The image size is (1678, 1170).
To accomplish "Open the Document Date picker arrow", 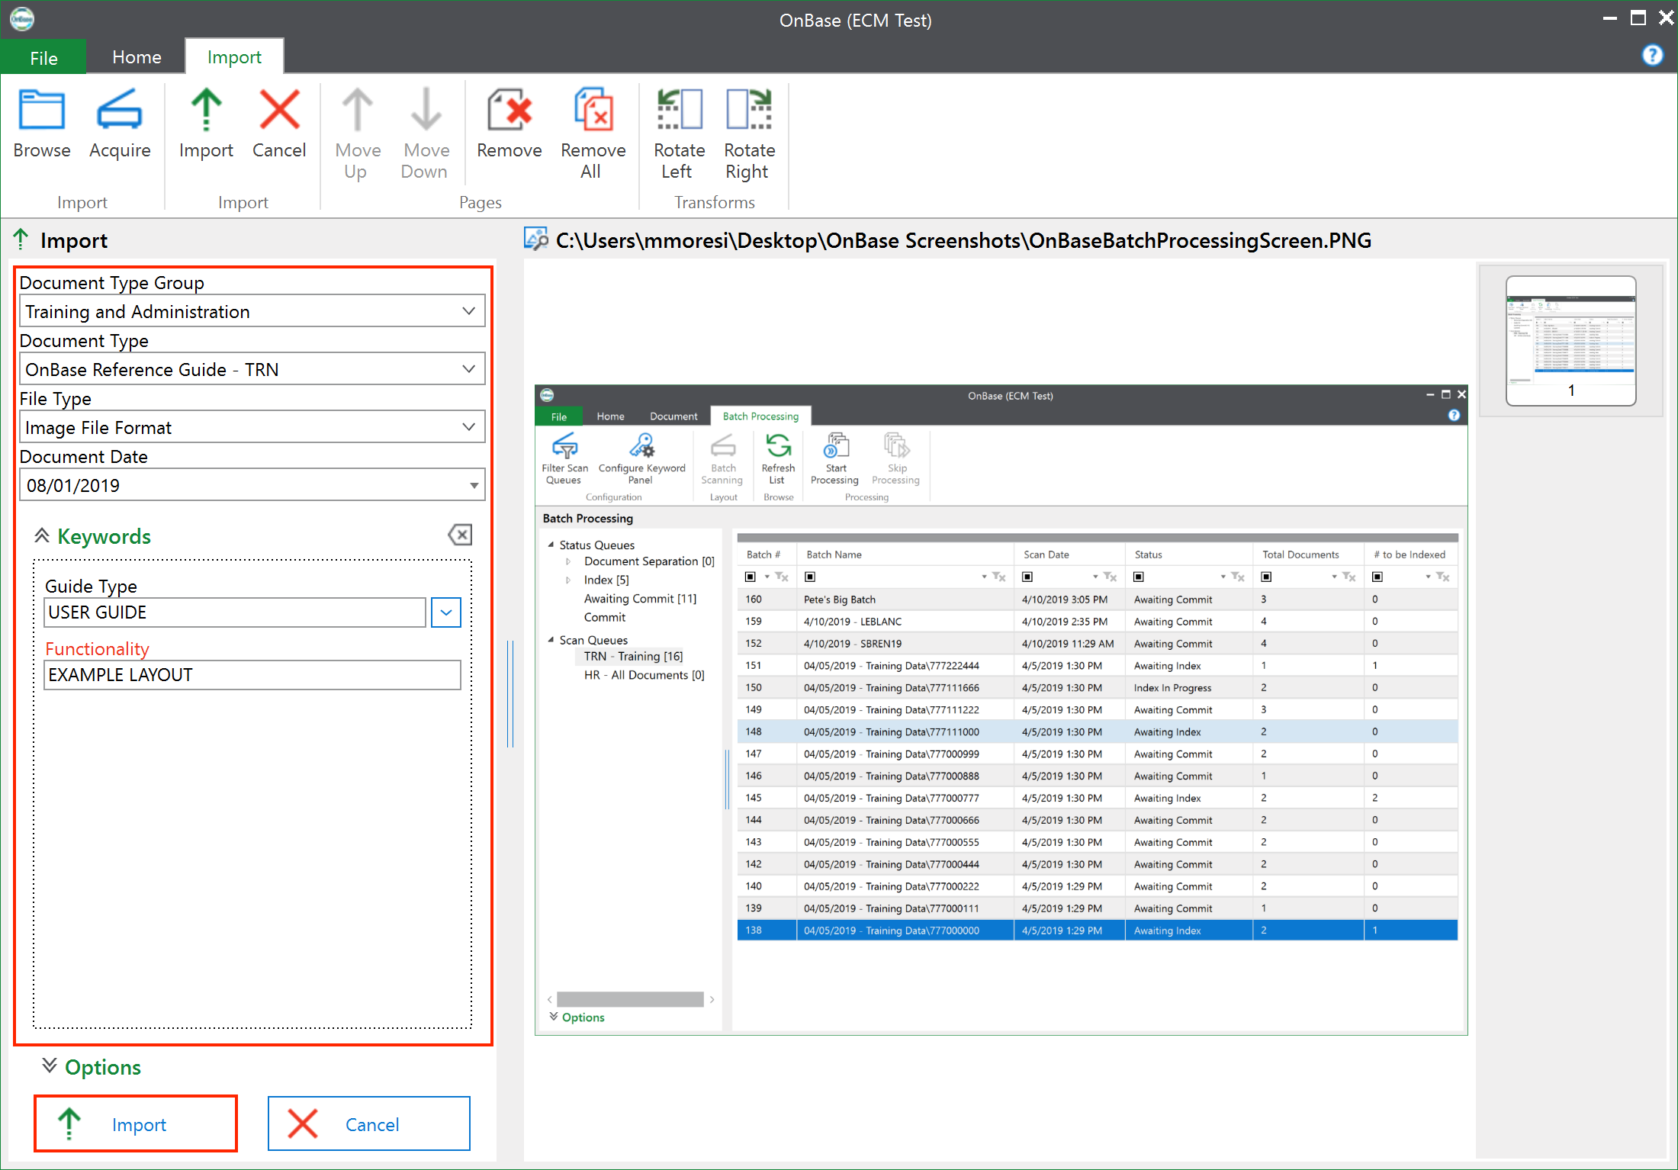I will pos(474,486).
